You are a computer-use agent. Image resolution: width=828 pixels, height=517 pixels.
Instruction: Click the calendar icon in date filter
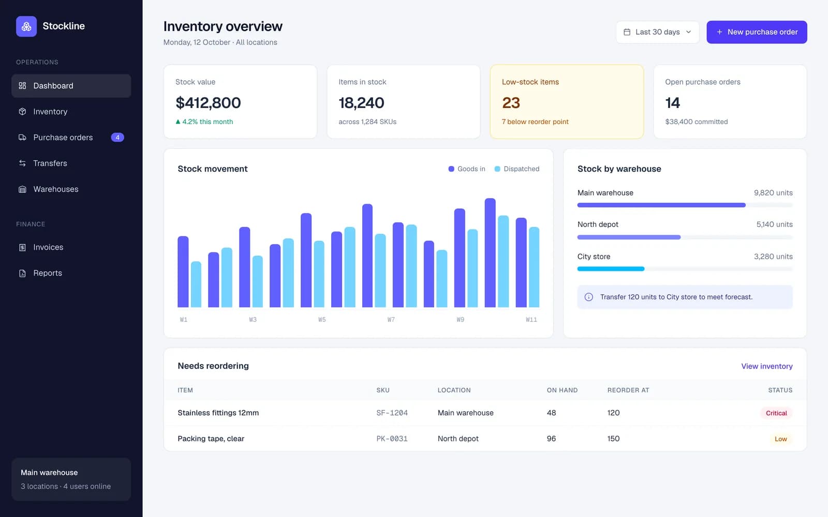pyautogui.click(x=627, y=32)
